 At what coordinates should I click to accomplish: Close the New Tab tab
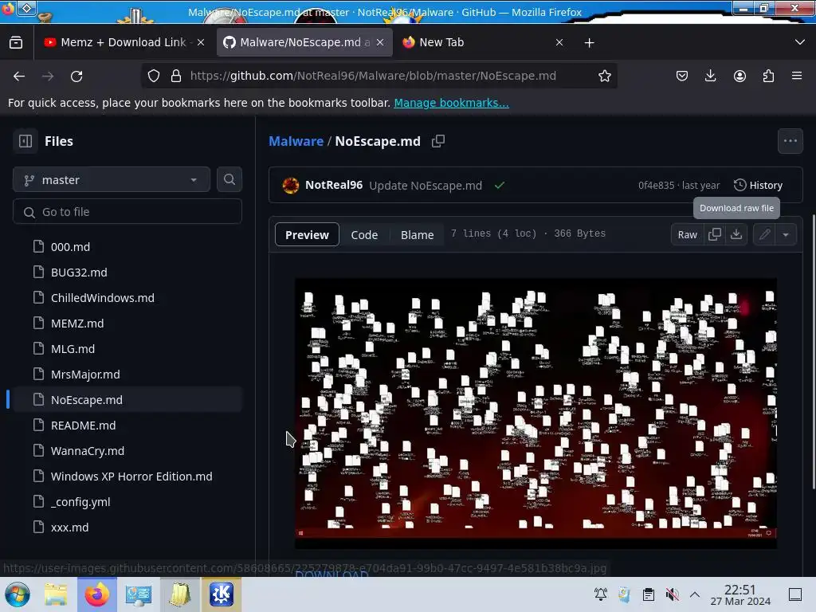coord(559,42)
